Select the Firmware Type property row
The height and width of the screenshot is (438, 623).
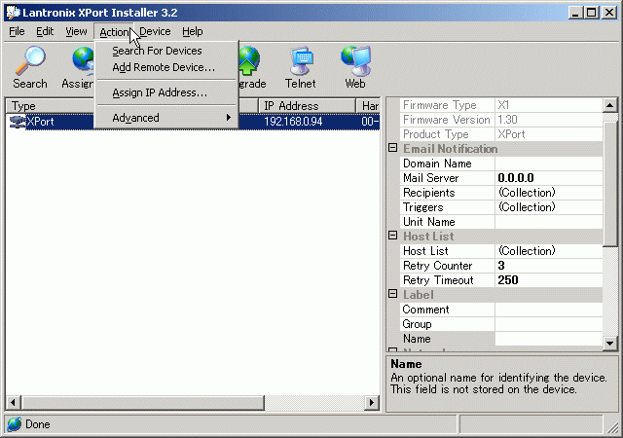(501, 105)
